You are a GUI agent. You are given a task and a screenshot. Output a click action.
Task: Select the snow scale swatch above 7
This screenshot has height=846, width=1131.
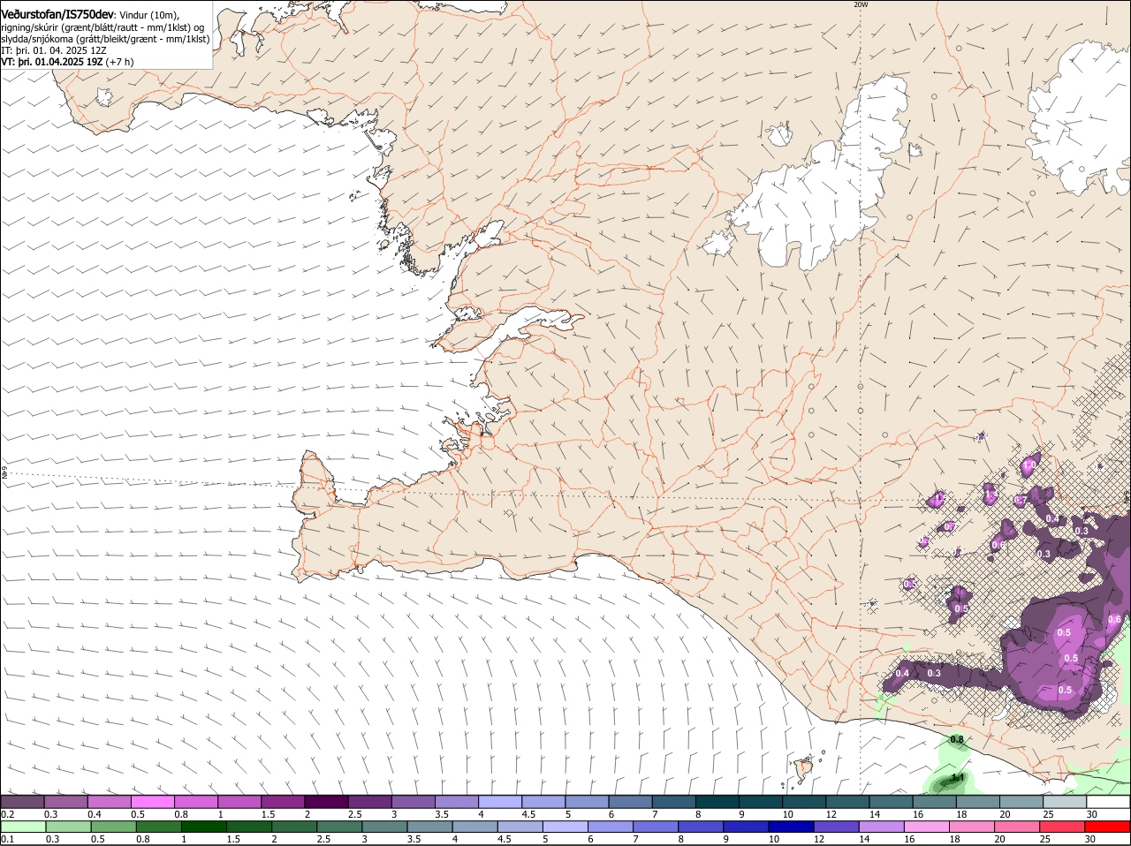pyautogui.click(x=672, y=802)
